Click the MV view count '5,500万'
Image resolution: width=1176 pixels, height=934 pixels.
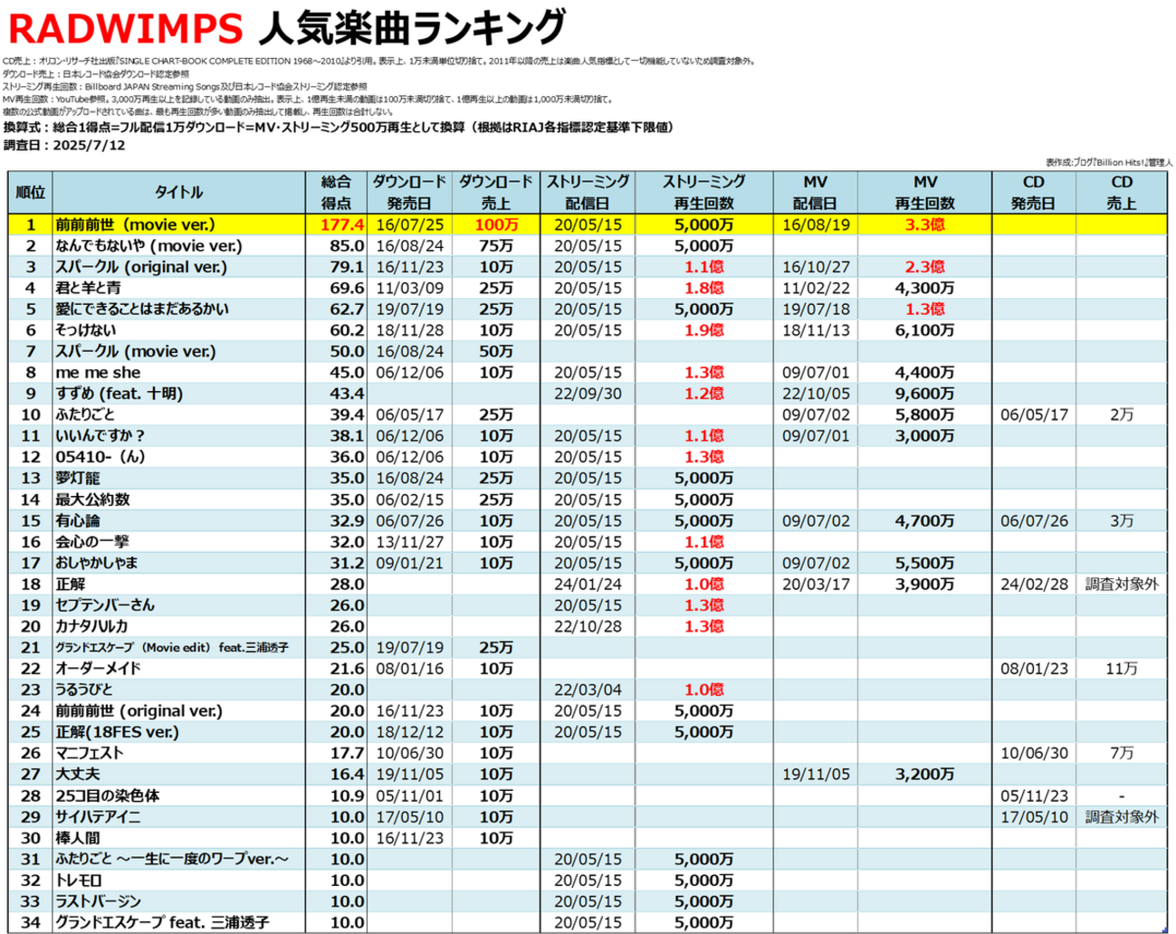click(924, 562)
